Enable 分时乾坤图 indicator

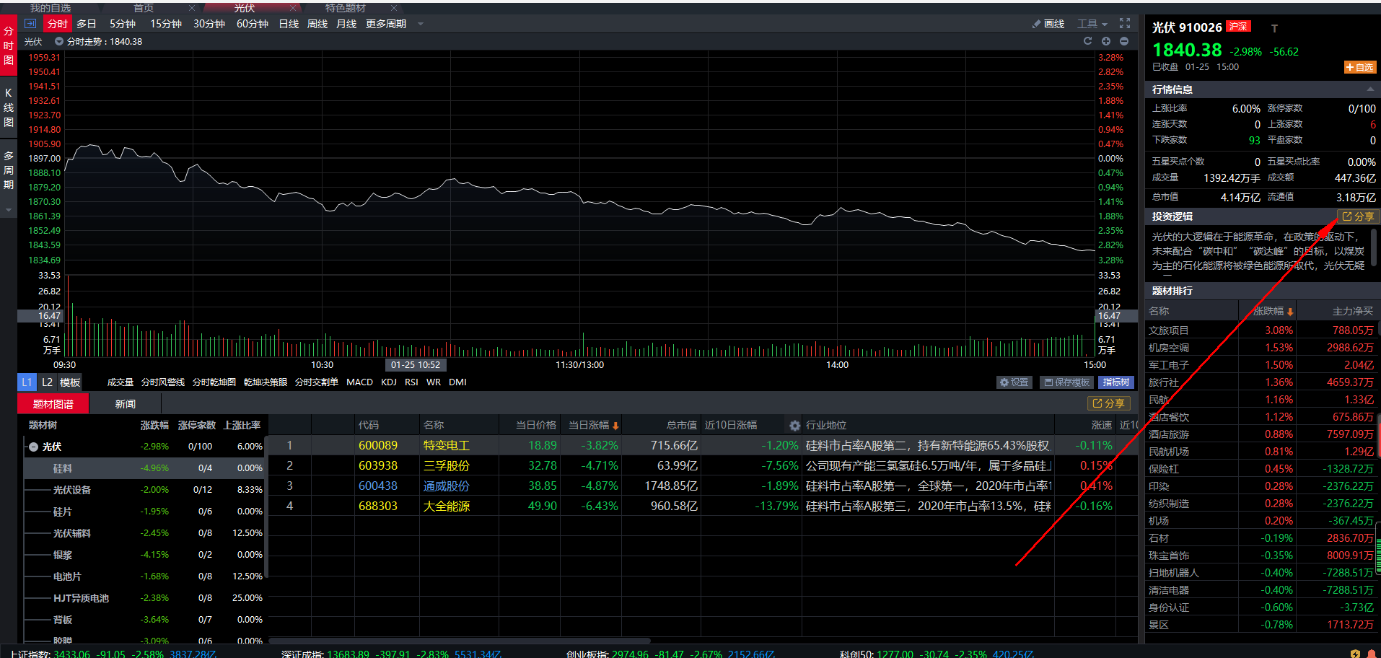(x=214, y=382)
